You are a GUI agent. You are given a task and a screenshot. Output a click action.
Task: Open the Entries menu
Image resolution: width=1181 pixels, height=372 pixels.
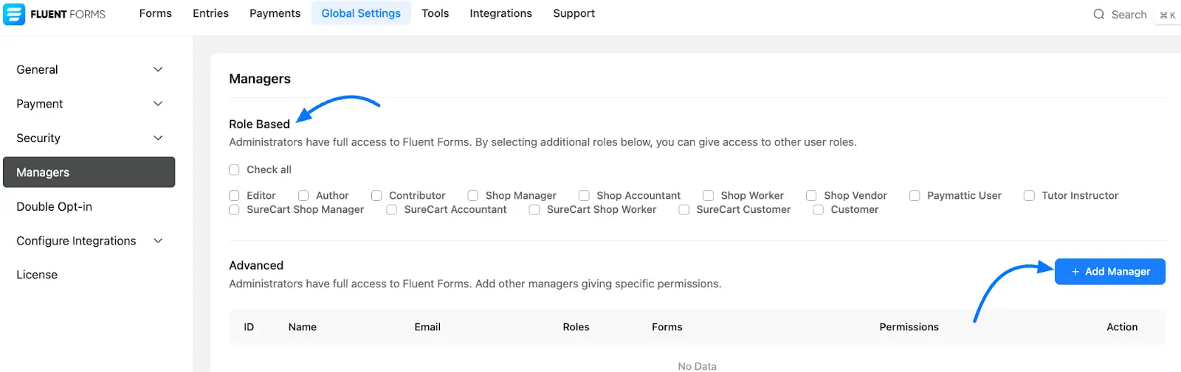(x=210, y=13)
